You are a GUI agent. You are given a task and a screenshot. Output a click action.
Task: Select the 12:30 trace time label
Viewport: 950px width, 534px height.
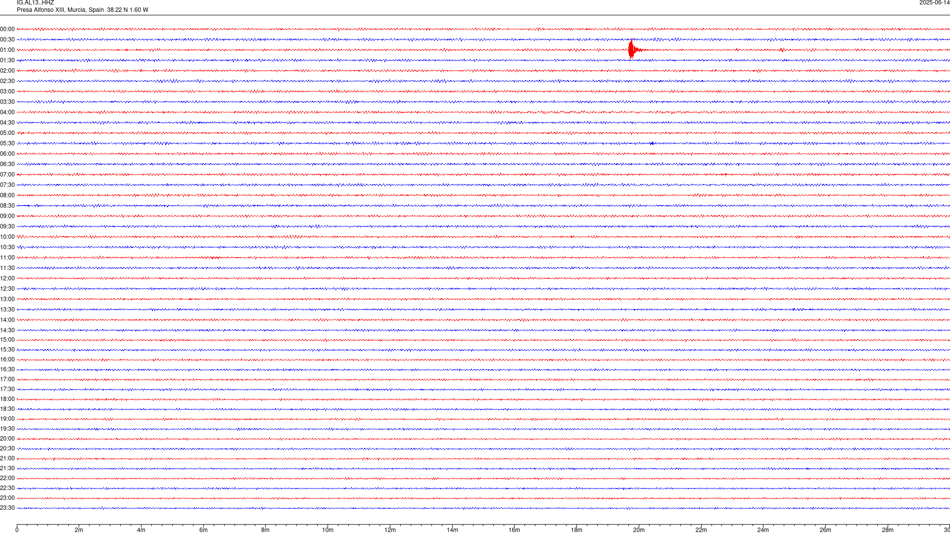7,289
